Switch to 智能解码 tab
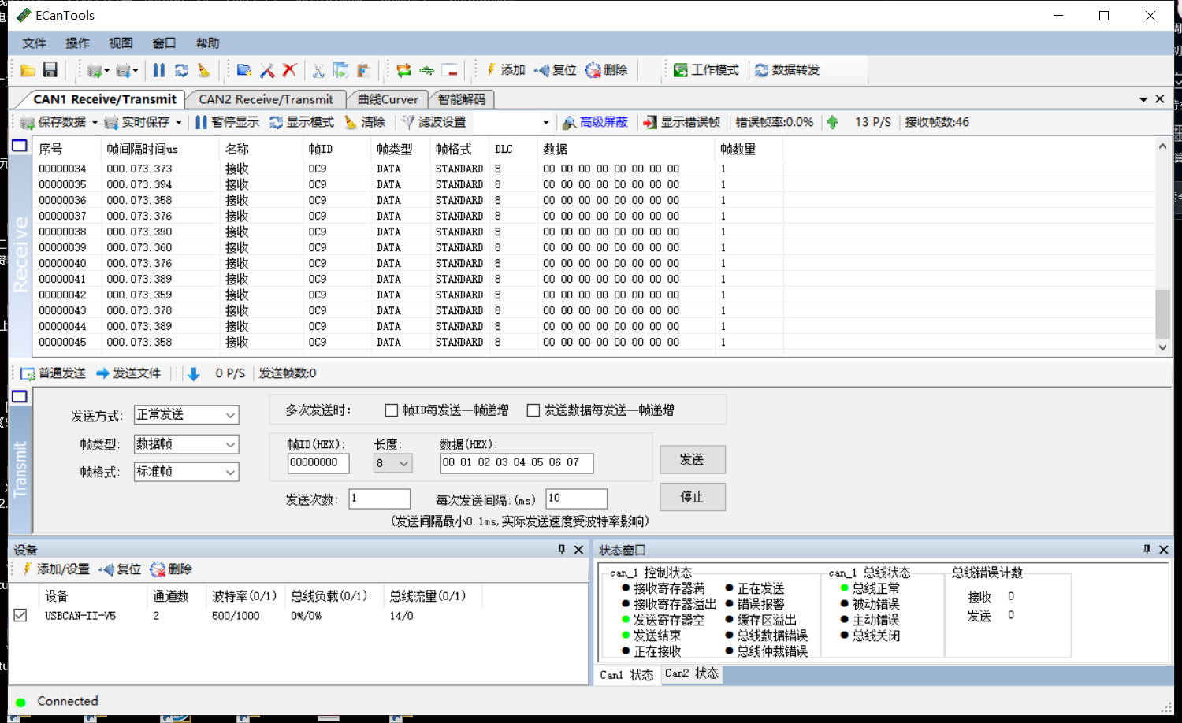This screenshot has height=723, width=1182. coord(462,99)
